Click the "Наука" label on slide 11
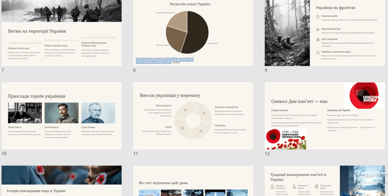This screenshot has height=196, width=388. (x=168, y=127)
